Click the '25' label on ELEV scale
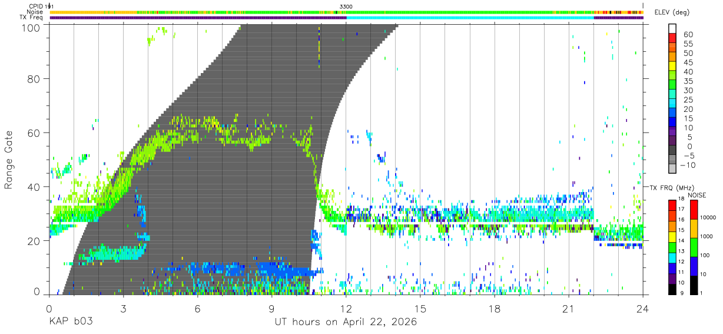The width and height of the screenshot is (723, 334). pos(687,100)
